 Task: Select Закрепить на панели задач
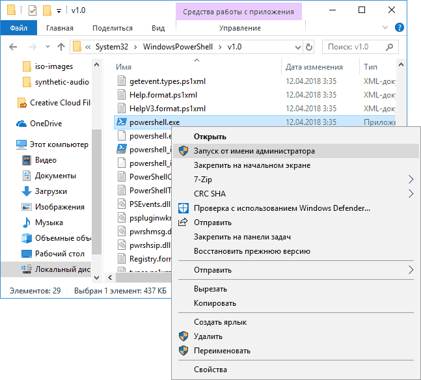(295, 237)
